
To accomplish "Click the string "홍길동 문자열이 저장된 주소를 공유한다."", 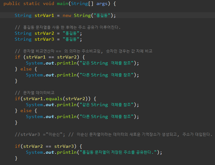I will [x=118, y=152].
